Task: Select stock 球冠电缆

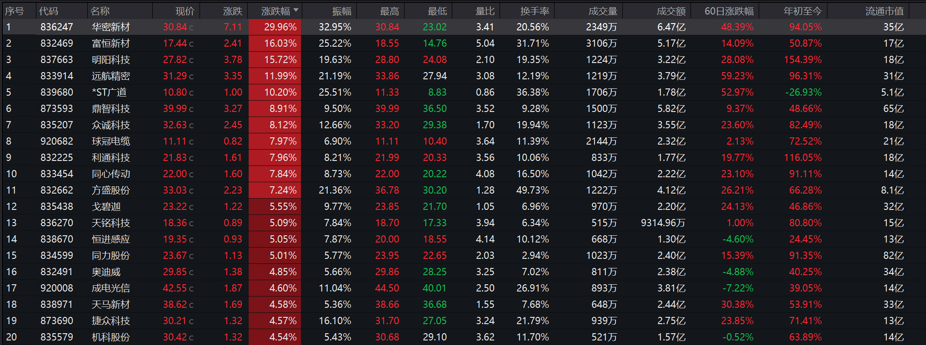Action: pos(111,141)
